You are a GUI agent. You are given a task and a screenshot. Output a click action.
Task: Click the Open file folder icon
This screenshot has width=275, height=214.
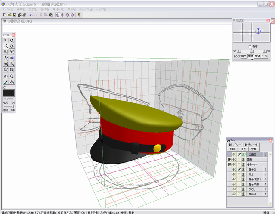pyautogui.click(x=9, y=15)
